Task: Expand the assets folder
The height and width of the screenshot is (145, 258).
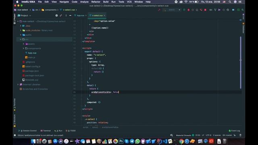Action: point(23,44)
